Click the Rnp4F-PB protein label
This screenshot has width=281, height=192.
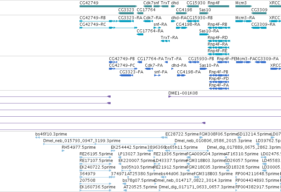pyautogui.click(x=219, y=72)
